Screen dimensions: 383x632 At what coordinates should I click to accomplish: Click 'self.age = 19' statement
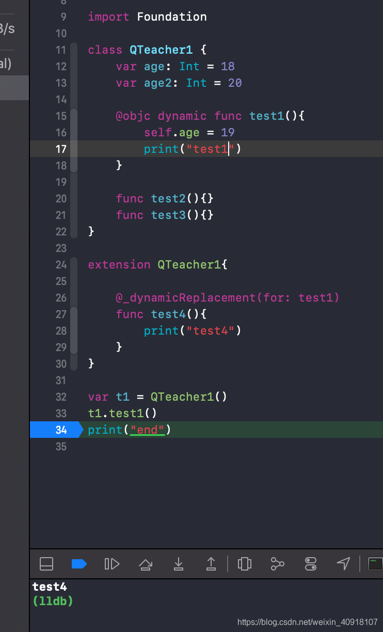pos(189,132)
